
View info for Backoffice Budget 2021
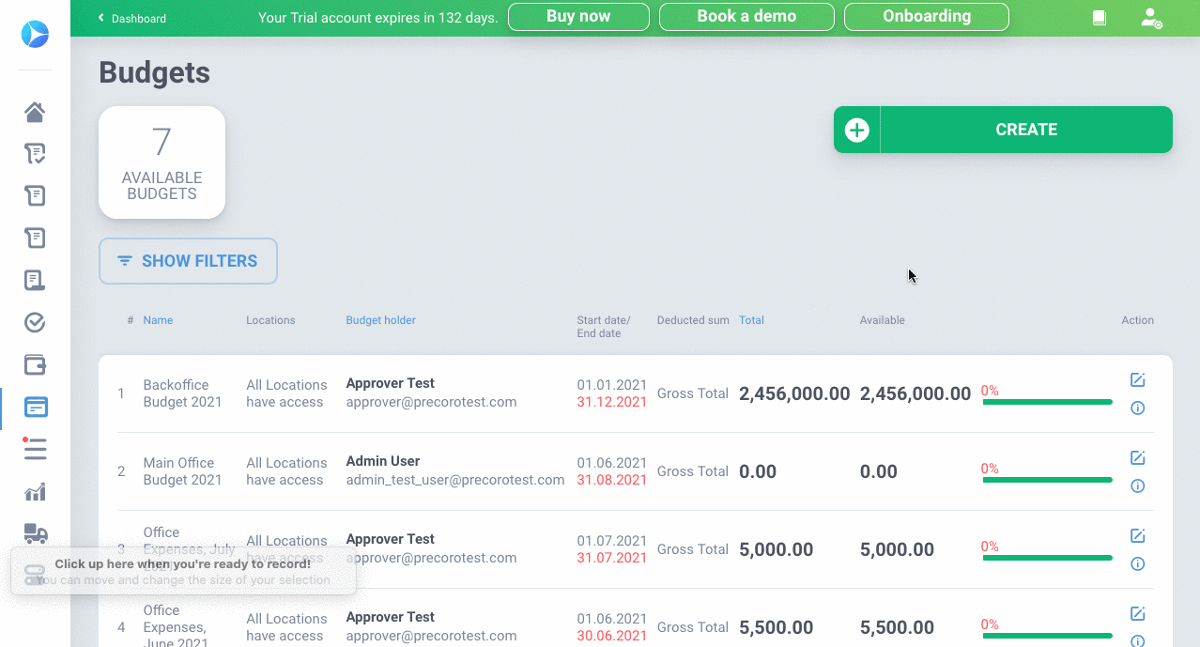tap(1137, 408)
